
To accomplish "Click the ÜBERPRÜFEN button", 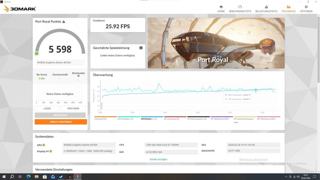I will 60,115.
